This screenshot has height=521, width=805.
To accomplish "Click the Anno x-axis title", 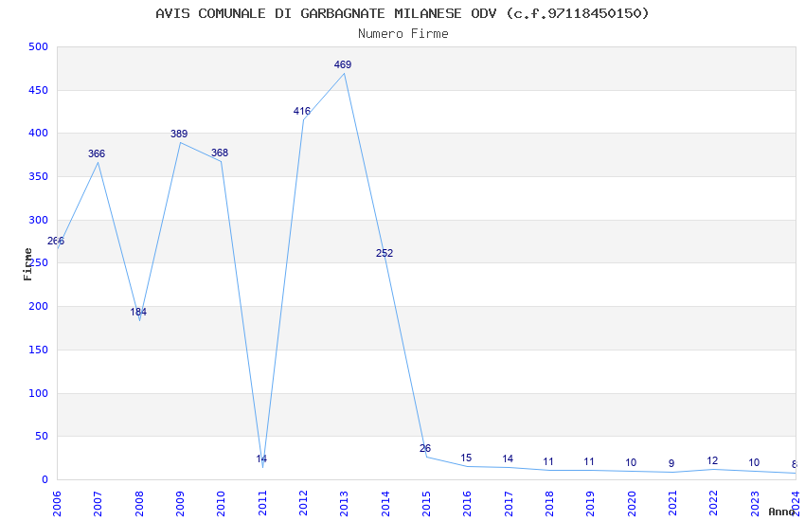I will [x=781, y=512].
